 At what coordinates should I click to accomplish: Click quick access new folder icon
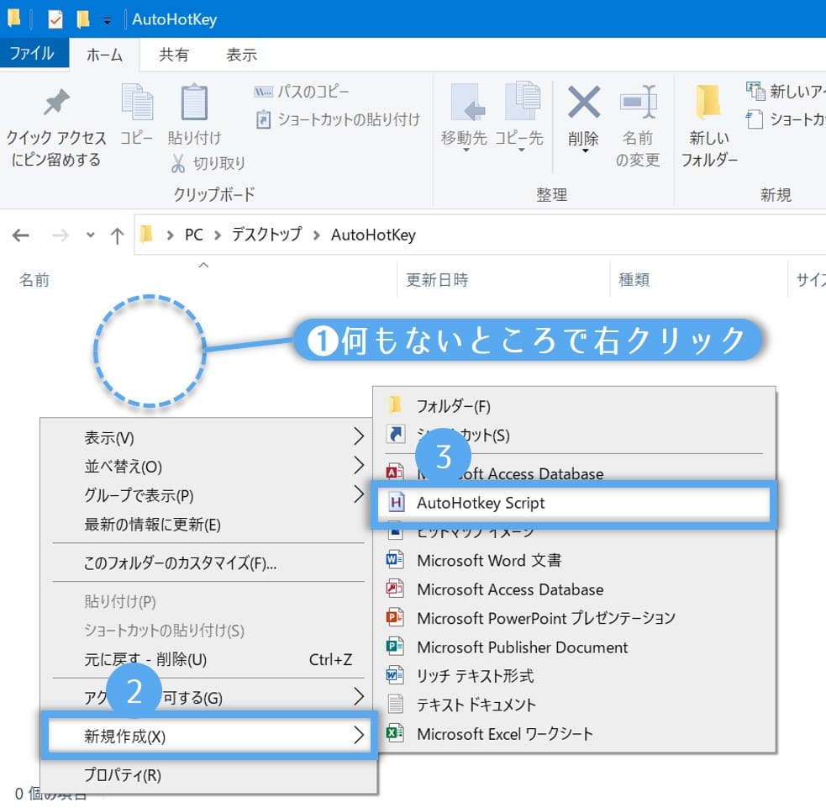[82, 19]
